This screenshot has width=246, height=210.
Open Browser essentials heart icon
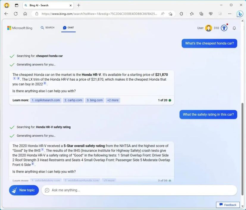(x=211, y=14)
